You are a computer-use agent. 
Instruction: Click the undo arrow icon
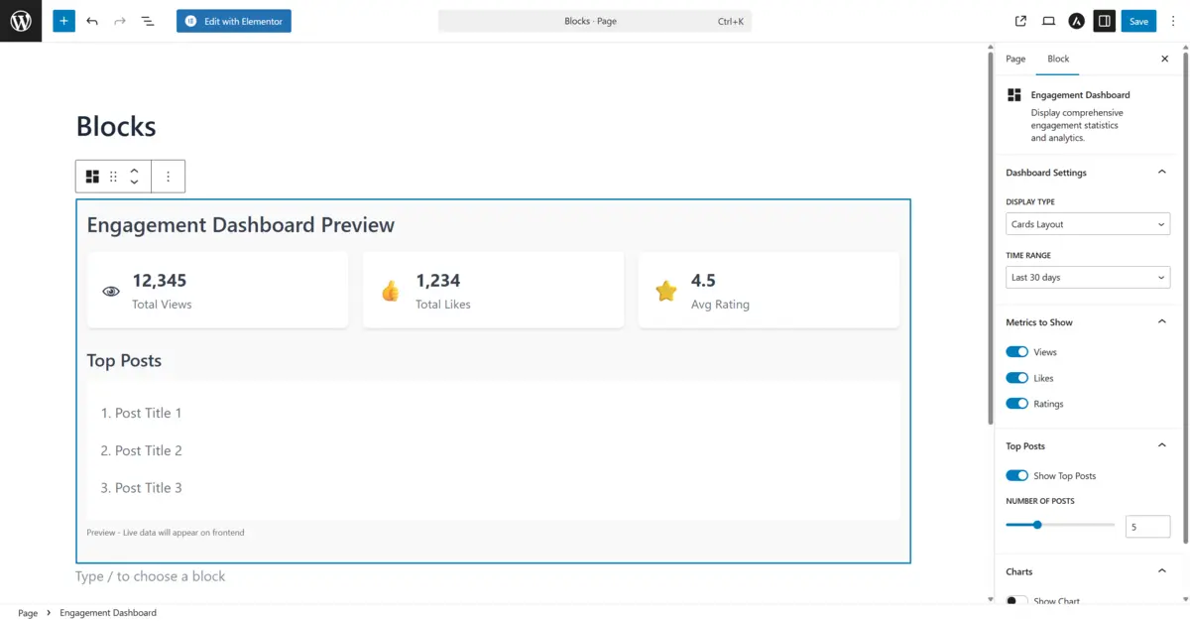coord(92,21)
